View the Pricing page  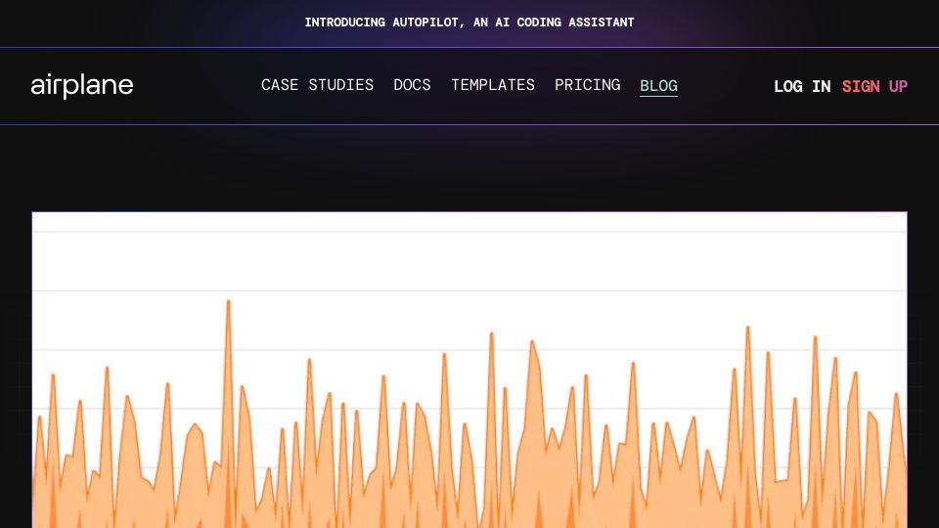point(588,85)
